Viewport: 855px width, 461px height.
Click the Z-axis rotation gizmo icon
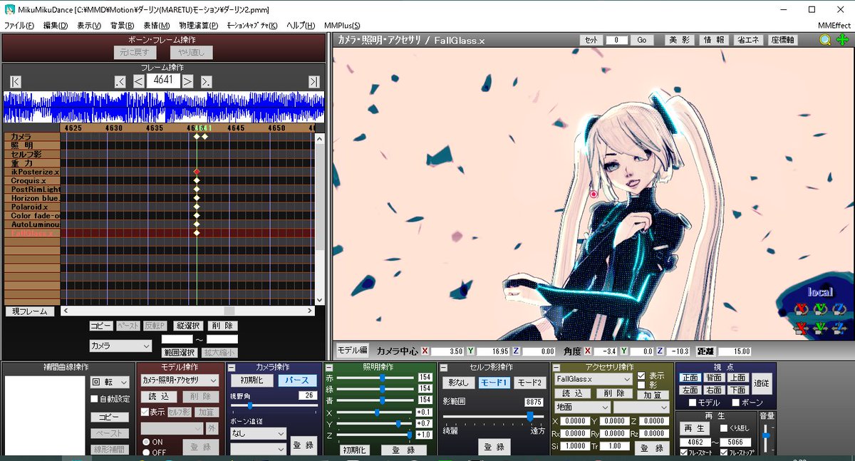click(839, 309)
